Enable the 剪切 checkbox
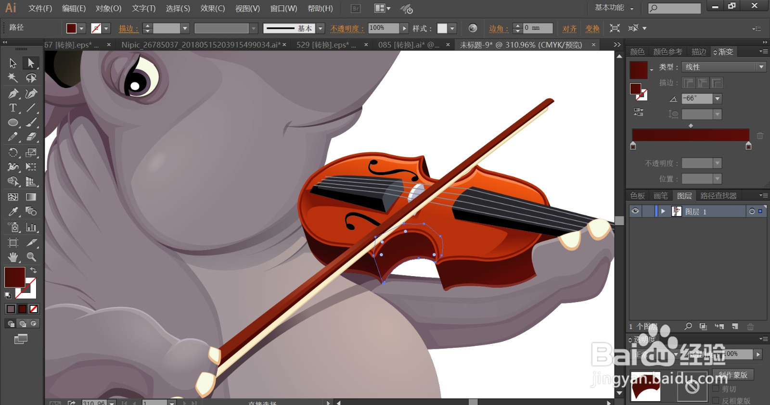The height and width of the screenshot is (405, 770). (716, 389)
